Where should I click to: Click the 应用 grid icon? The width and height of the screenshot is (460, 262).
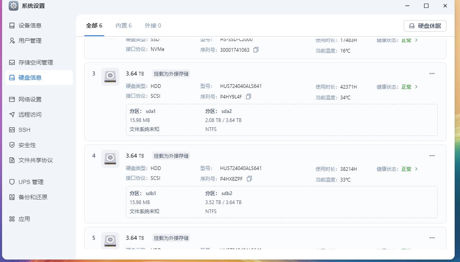pyautogui.click(x=12, y=218)
